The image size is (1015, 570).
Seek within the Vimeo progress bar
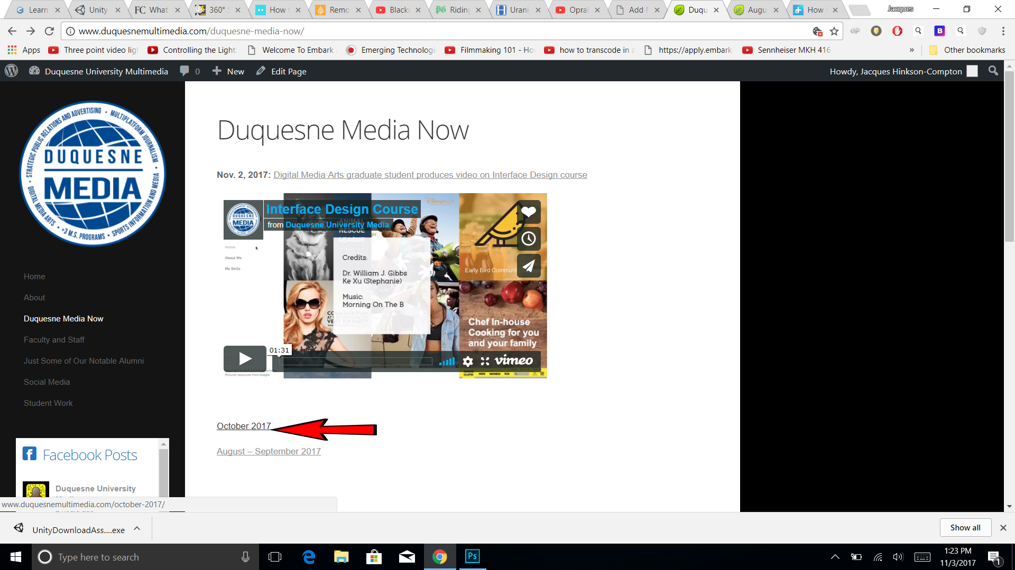[355, 361]
